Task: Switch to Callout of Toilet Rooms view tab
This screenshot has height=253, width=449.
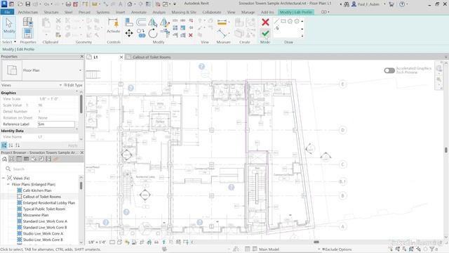Action: point(152,57)
